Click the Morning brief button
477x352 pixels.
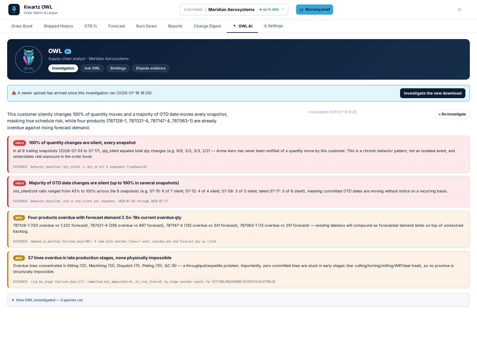315,10
